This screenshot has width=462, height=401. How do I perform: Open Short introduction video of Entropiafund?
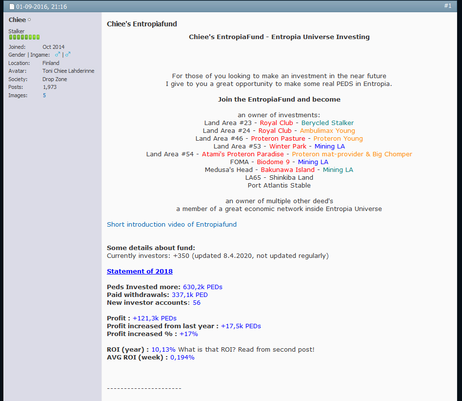[x=172, y=224]
